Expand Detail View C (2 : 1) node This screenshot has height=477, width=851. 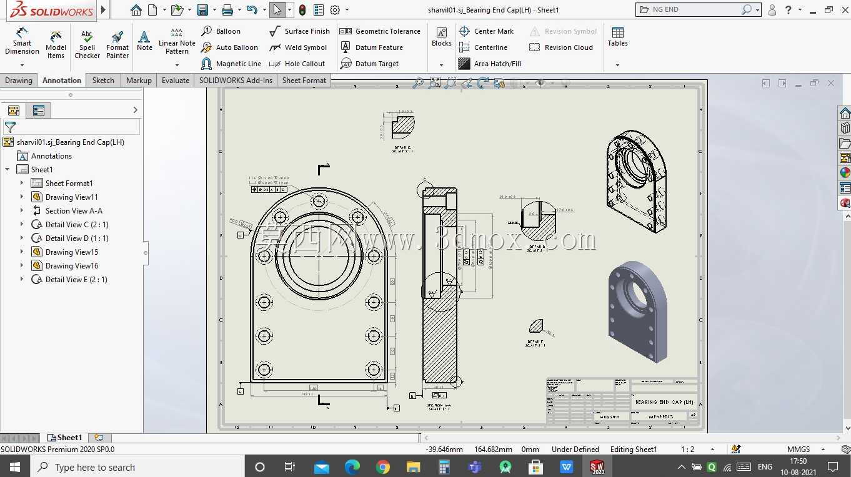[21, 224]
